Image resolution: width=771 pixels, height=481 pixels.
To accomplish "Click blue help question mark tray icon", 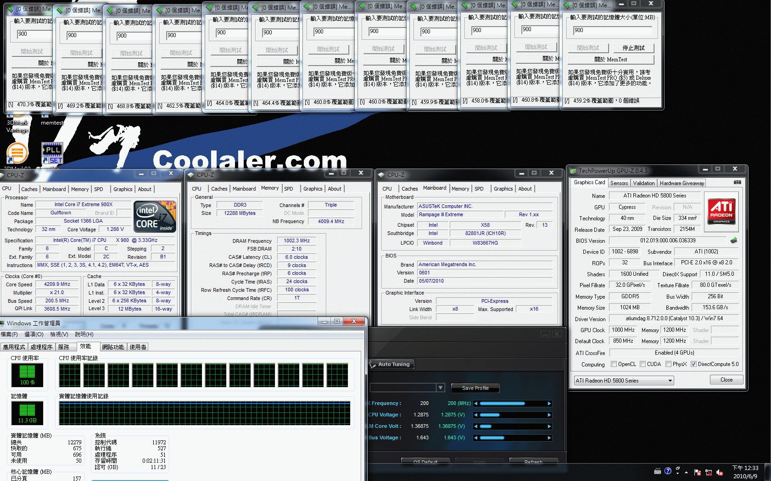I will 668,470.
